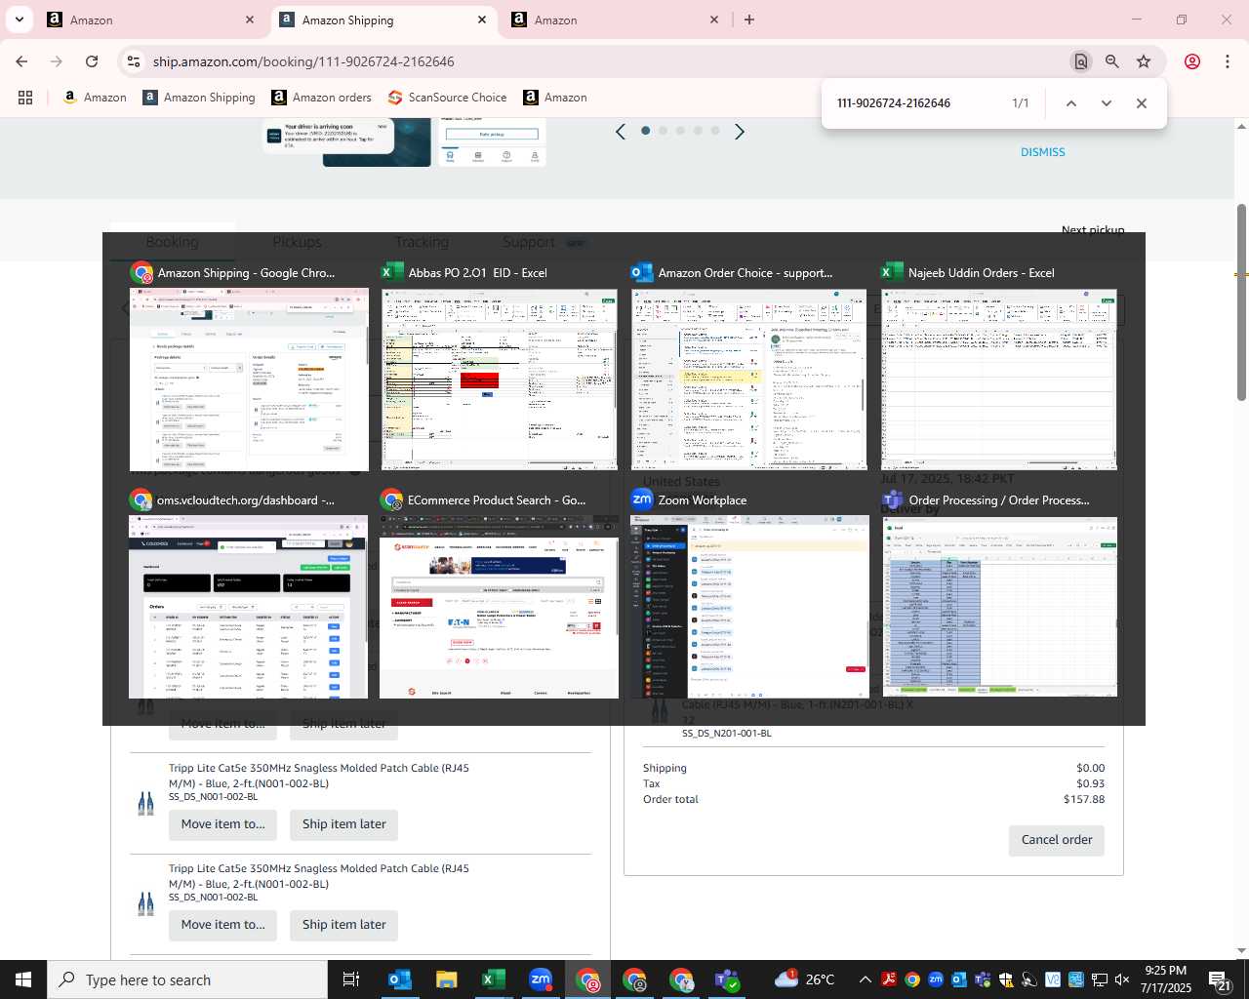View site information icon in address bar

(x=134, y=61)
